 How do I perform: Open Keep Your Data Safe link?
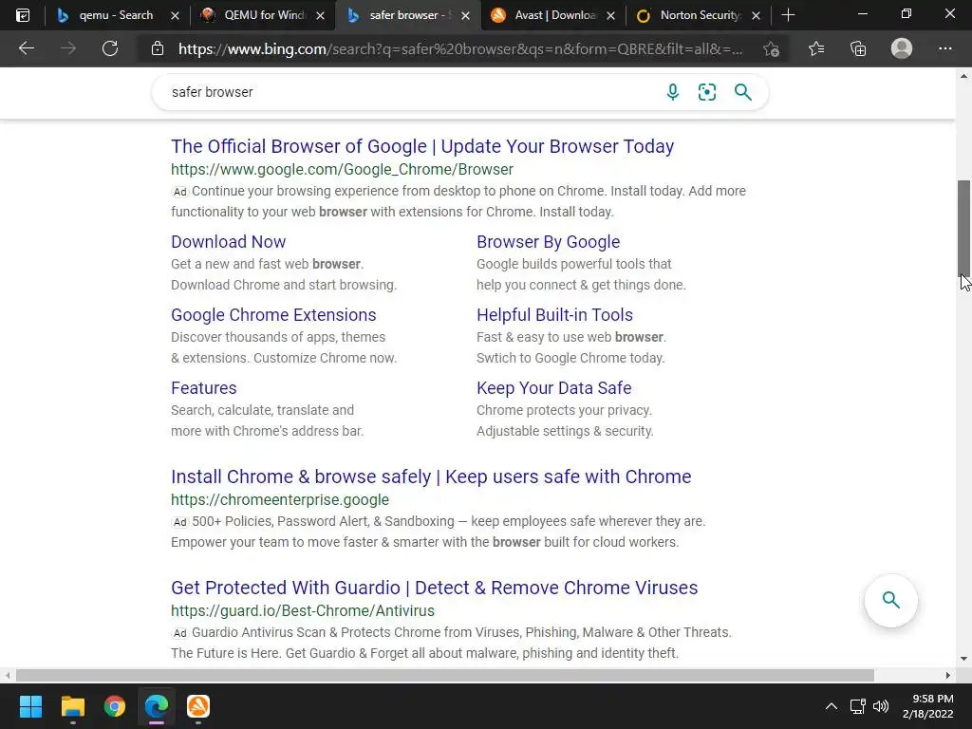(x=553, y=388)
